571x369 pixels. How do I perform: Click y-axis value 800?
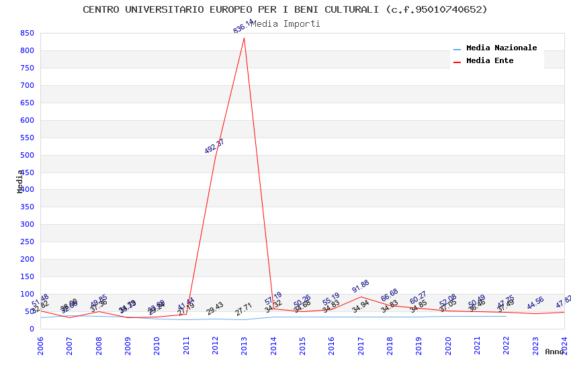tap(28, 50)
